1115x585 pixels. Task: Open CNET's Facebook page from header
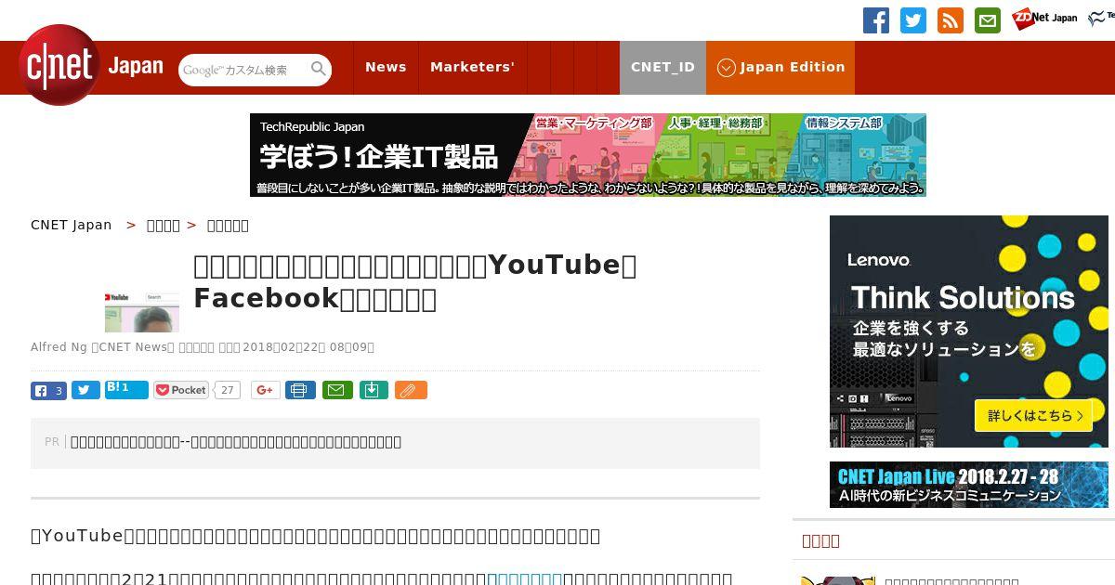click(876, 20)
